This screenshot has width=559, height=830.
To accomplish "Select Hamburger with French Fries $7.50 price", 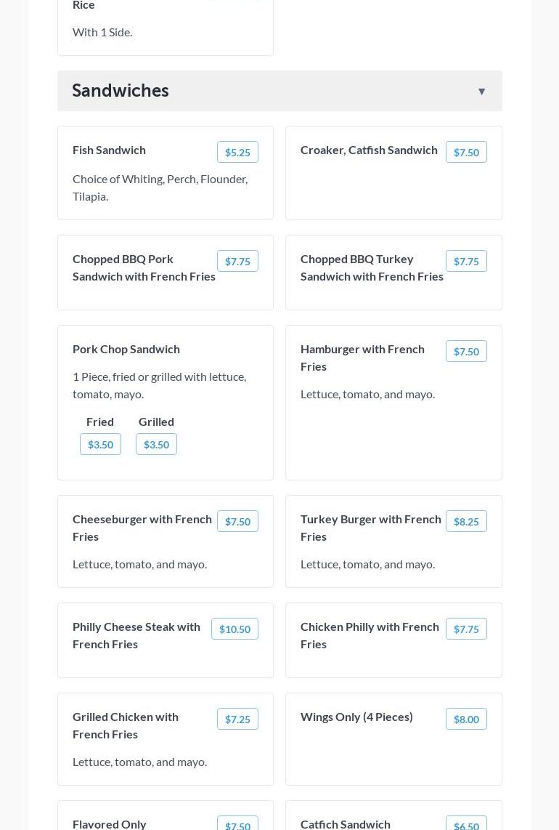I will point(466,351).
